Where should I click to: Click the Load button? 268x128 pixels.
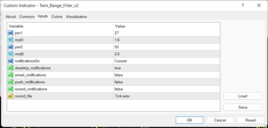click(243, 96)
